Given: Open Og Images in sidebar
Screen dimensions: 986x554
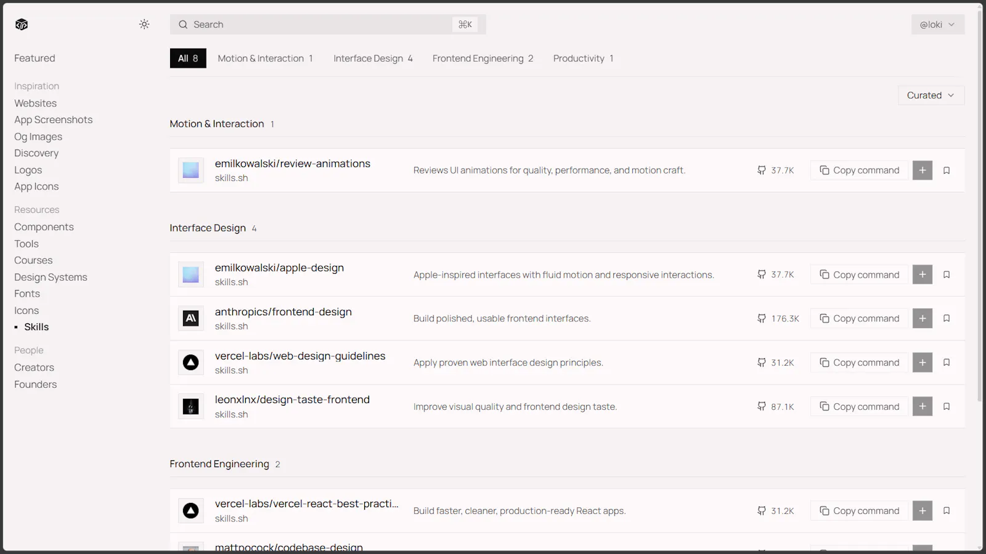Looking at the screenshot, I should (38, 137).
